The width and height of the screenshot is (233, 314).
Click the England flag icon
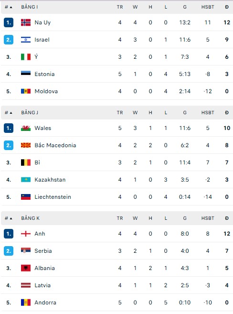26,234
